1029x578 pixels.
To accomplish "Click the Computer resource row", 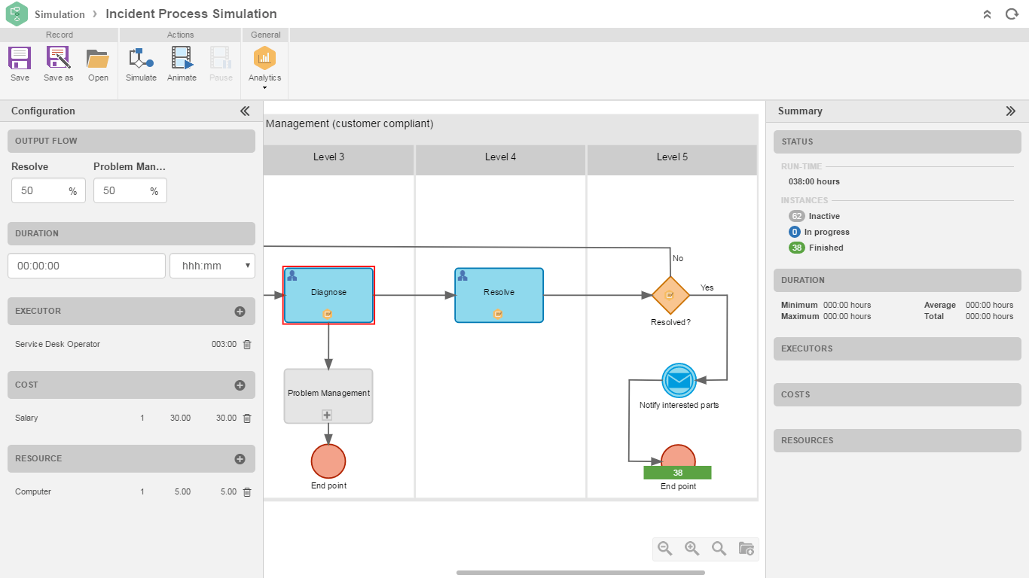I will 131,491.
